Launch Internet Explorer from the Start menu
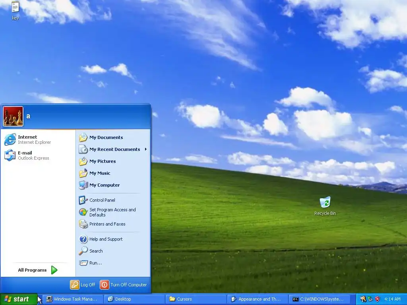 pos(10,139)
